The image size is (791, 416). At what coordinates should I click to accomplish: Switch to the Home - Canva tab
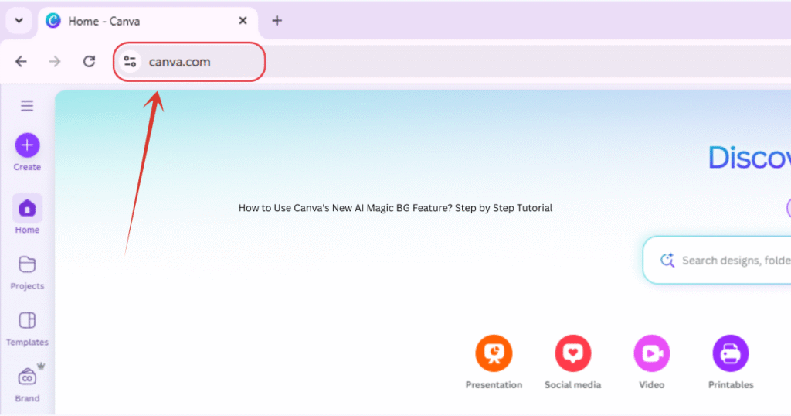tap(104, 21)
